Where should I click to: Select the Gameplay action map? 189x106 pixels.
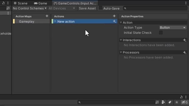click(x=31, y=21)
